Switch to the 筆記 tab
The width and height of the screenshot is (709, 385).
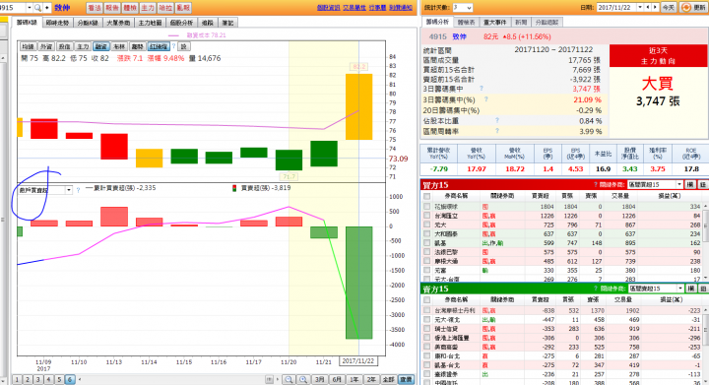(227, 23)
